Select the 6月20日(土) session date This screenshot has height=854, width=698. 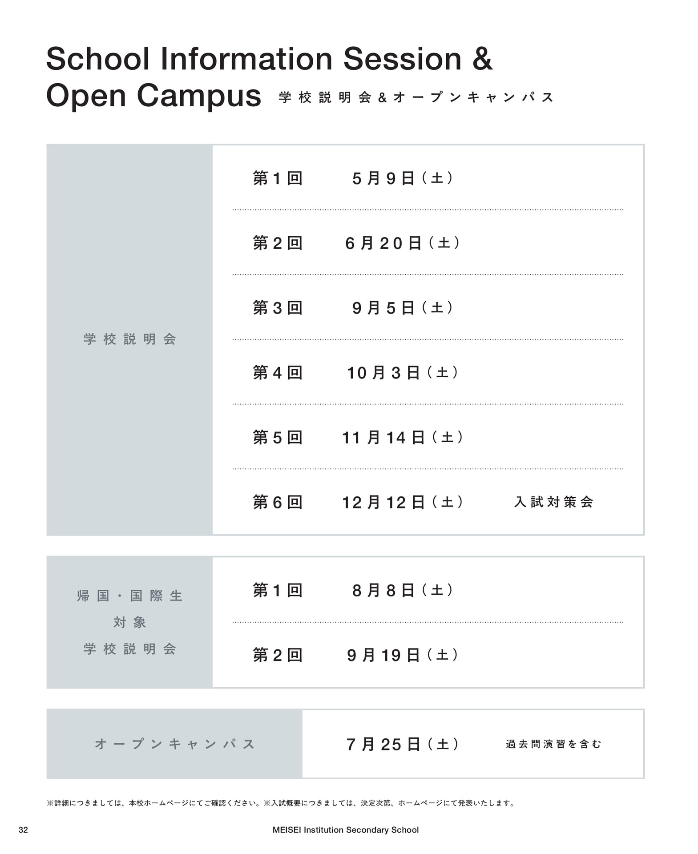click(x=403, y=243)
